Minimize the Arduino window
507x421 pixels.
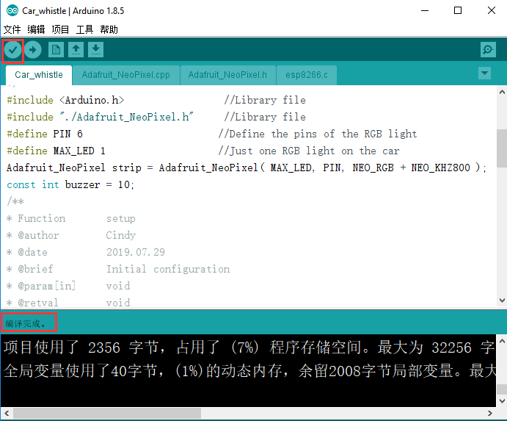pyautogui.click(x=425, y=11)
